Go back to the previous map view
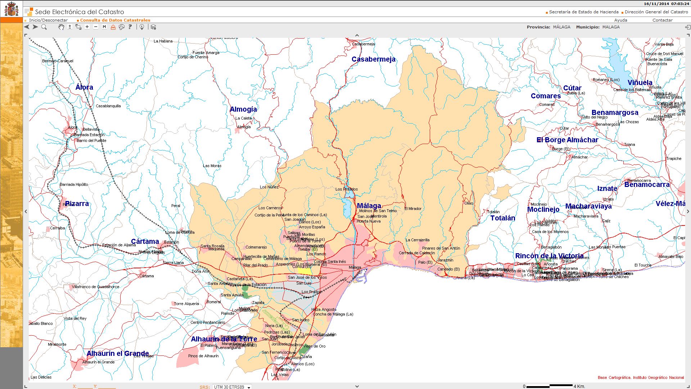 27,27
